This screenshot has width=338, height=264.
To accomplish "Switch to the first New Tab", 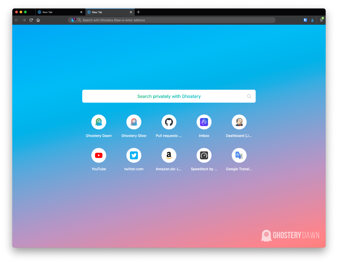I will pyautogui.click(x=60, y=12).
